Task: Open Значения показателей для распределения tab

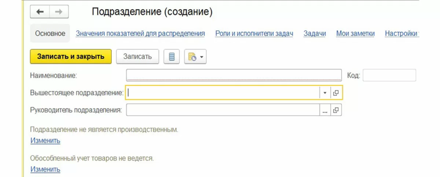Action: pos(140,33)
